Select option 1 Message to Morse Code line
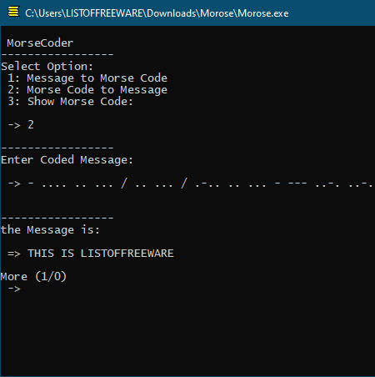Viewport: 375px width, 377px height. [87, 78]
